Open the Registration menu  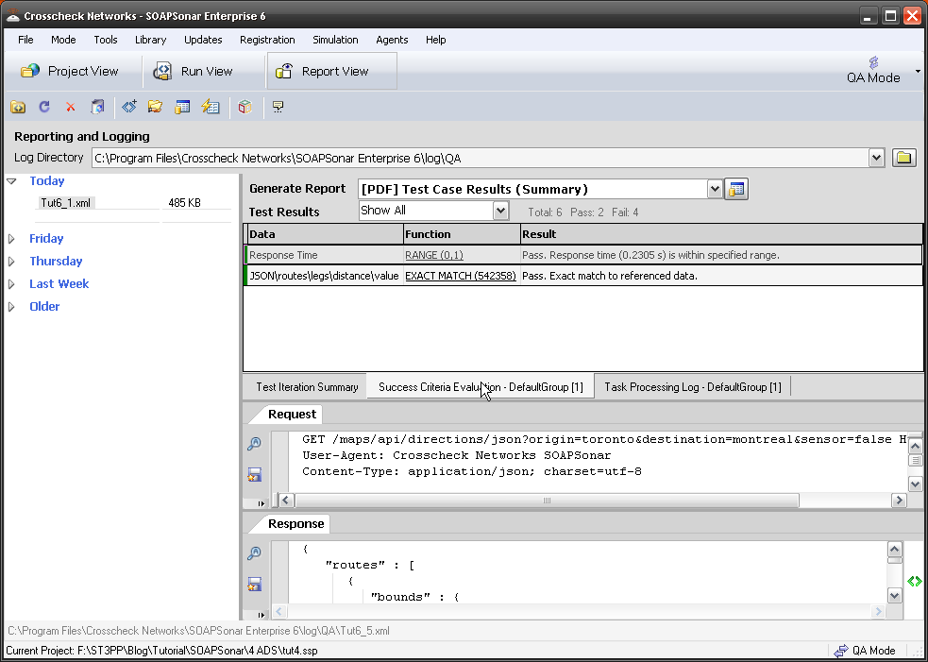(x=267, y=40)
